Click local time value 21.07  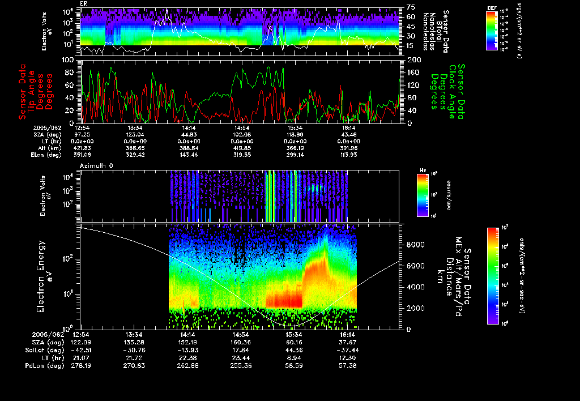point(81,358)
